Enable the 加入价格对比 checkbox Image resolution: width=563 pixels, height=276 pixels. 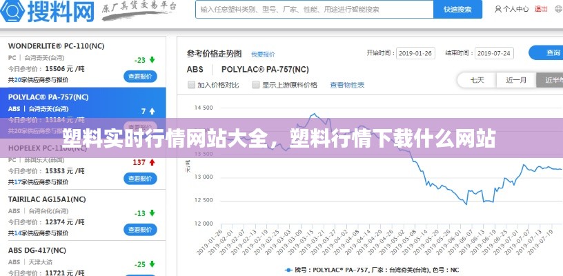point(191,85)
